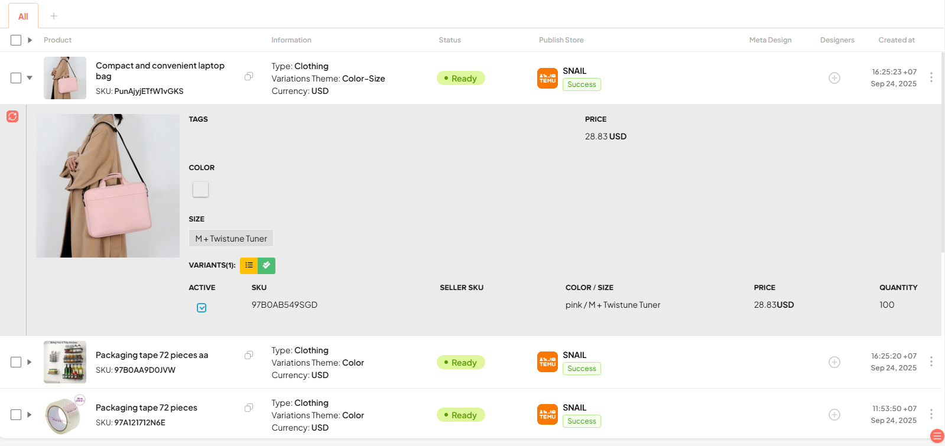Image resolution: width=945 pixels, height=446 pixels.
Task: Click the Temu store icon for laptop bag
Action: click(x=547, y=78)
